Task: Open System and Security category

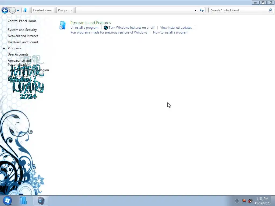Action: pyautogui.click(x=22, y=30)
